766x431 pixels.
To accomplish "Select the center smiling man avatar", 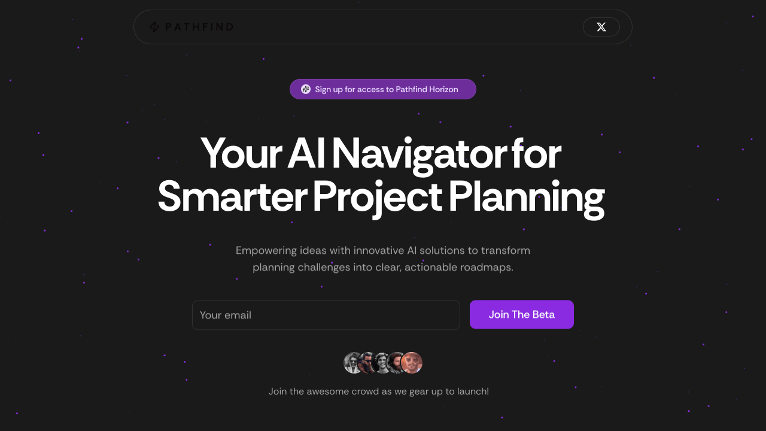I will [382, 363].
